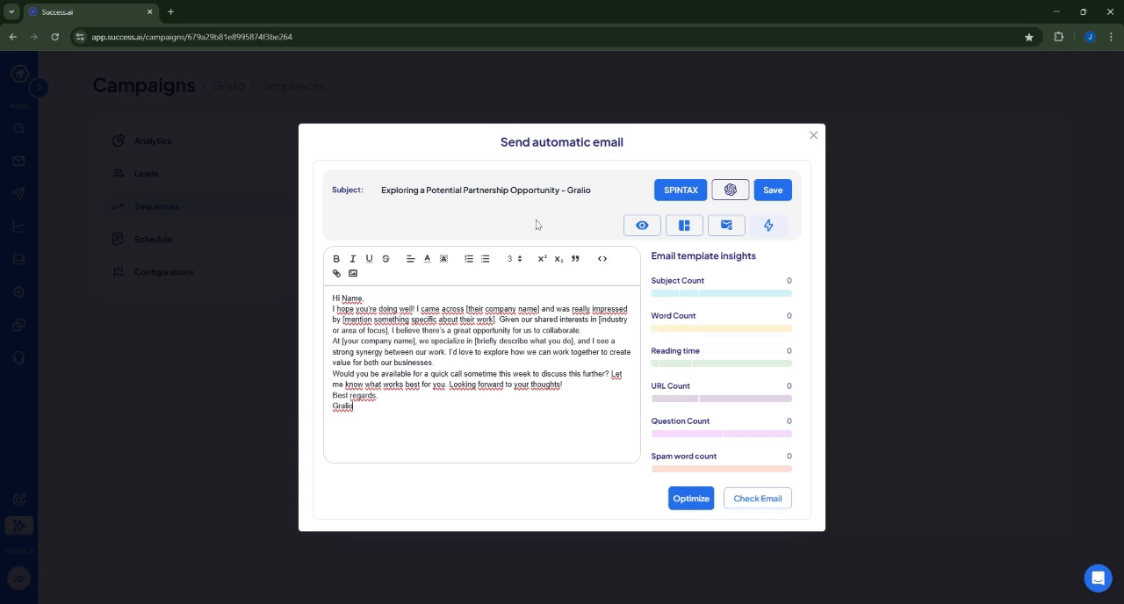
Task: Apply strikethrough formatting
Action: tap(385, 259)
